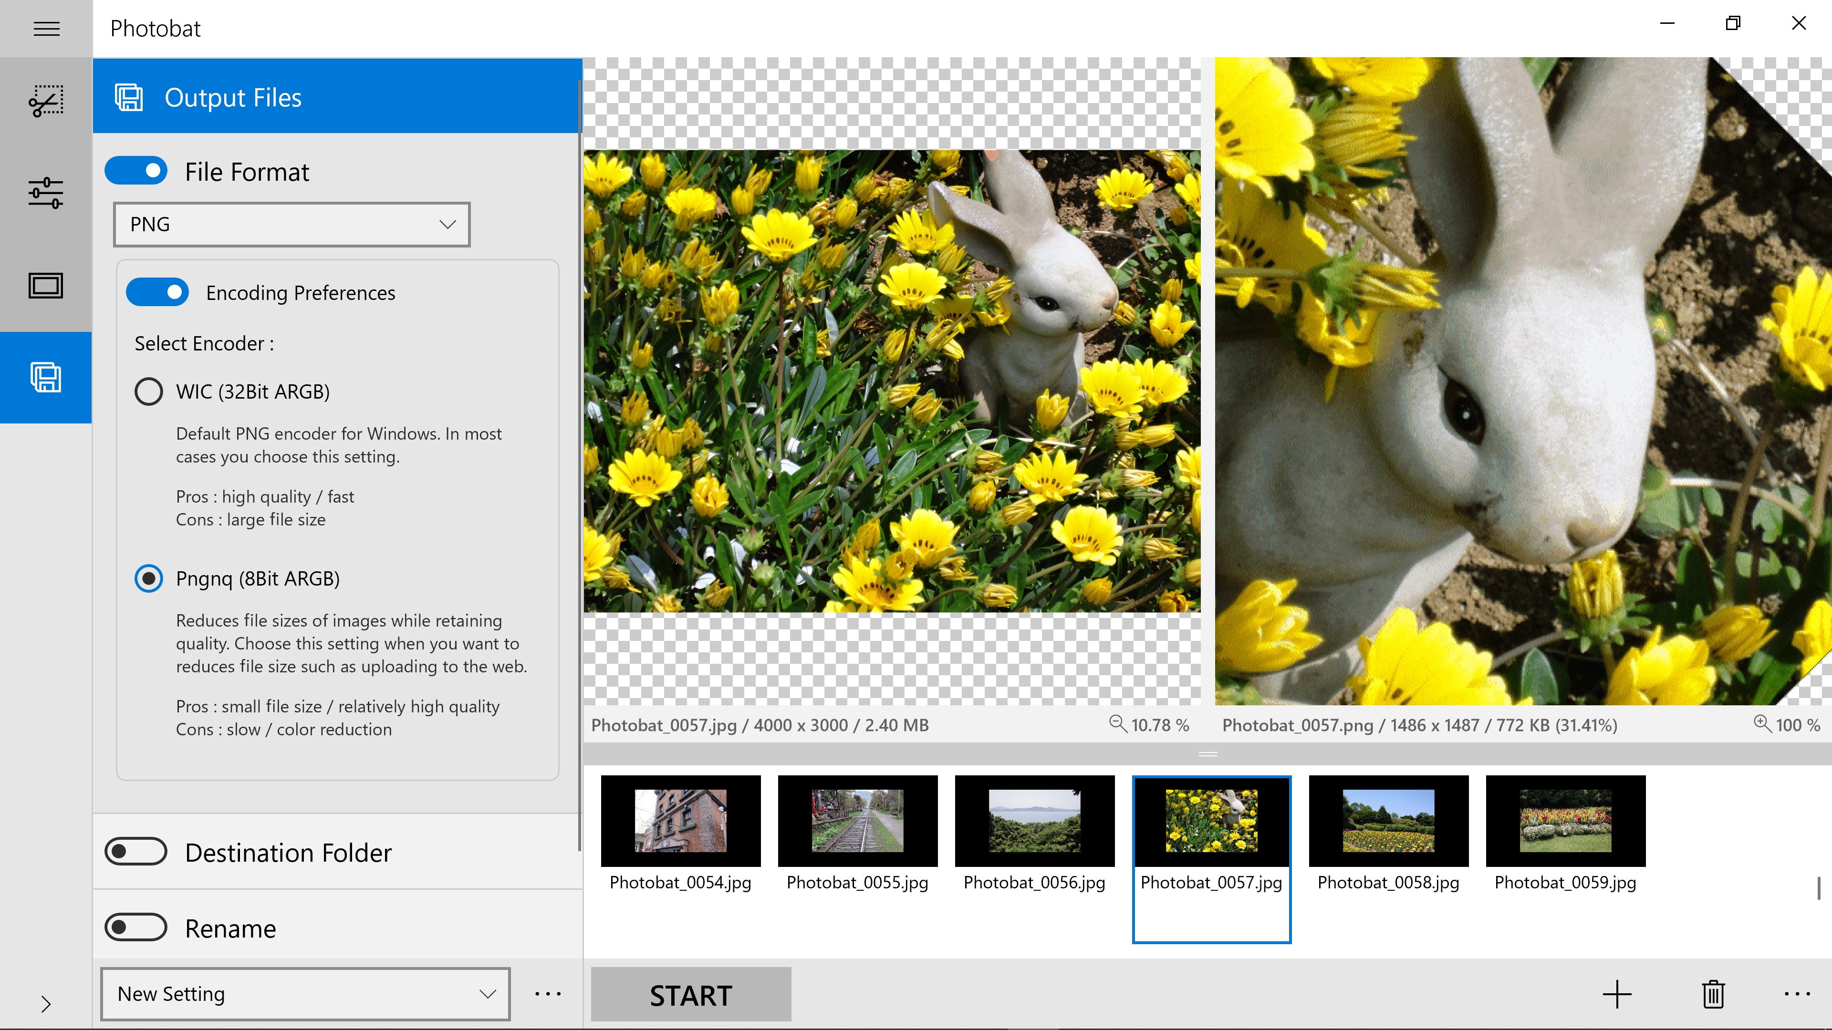Open the hamburger navigation menu

click(46, 29)
